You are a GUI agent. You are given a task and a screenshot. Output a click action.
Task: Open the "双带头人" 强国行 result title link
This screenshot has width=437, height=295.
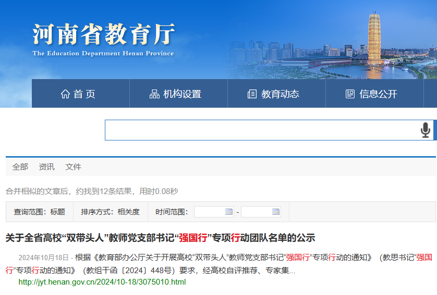[160, 238]
